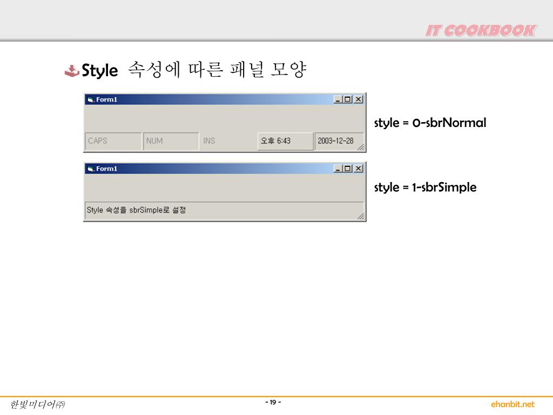The height and width of the screenshot is (415, 553).
Task: Click the date panel showing 2003-12-28
Action: click(339, 141)
